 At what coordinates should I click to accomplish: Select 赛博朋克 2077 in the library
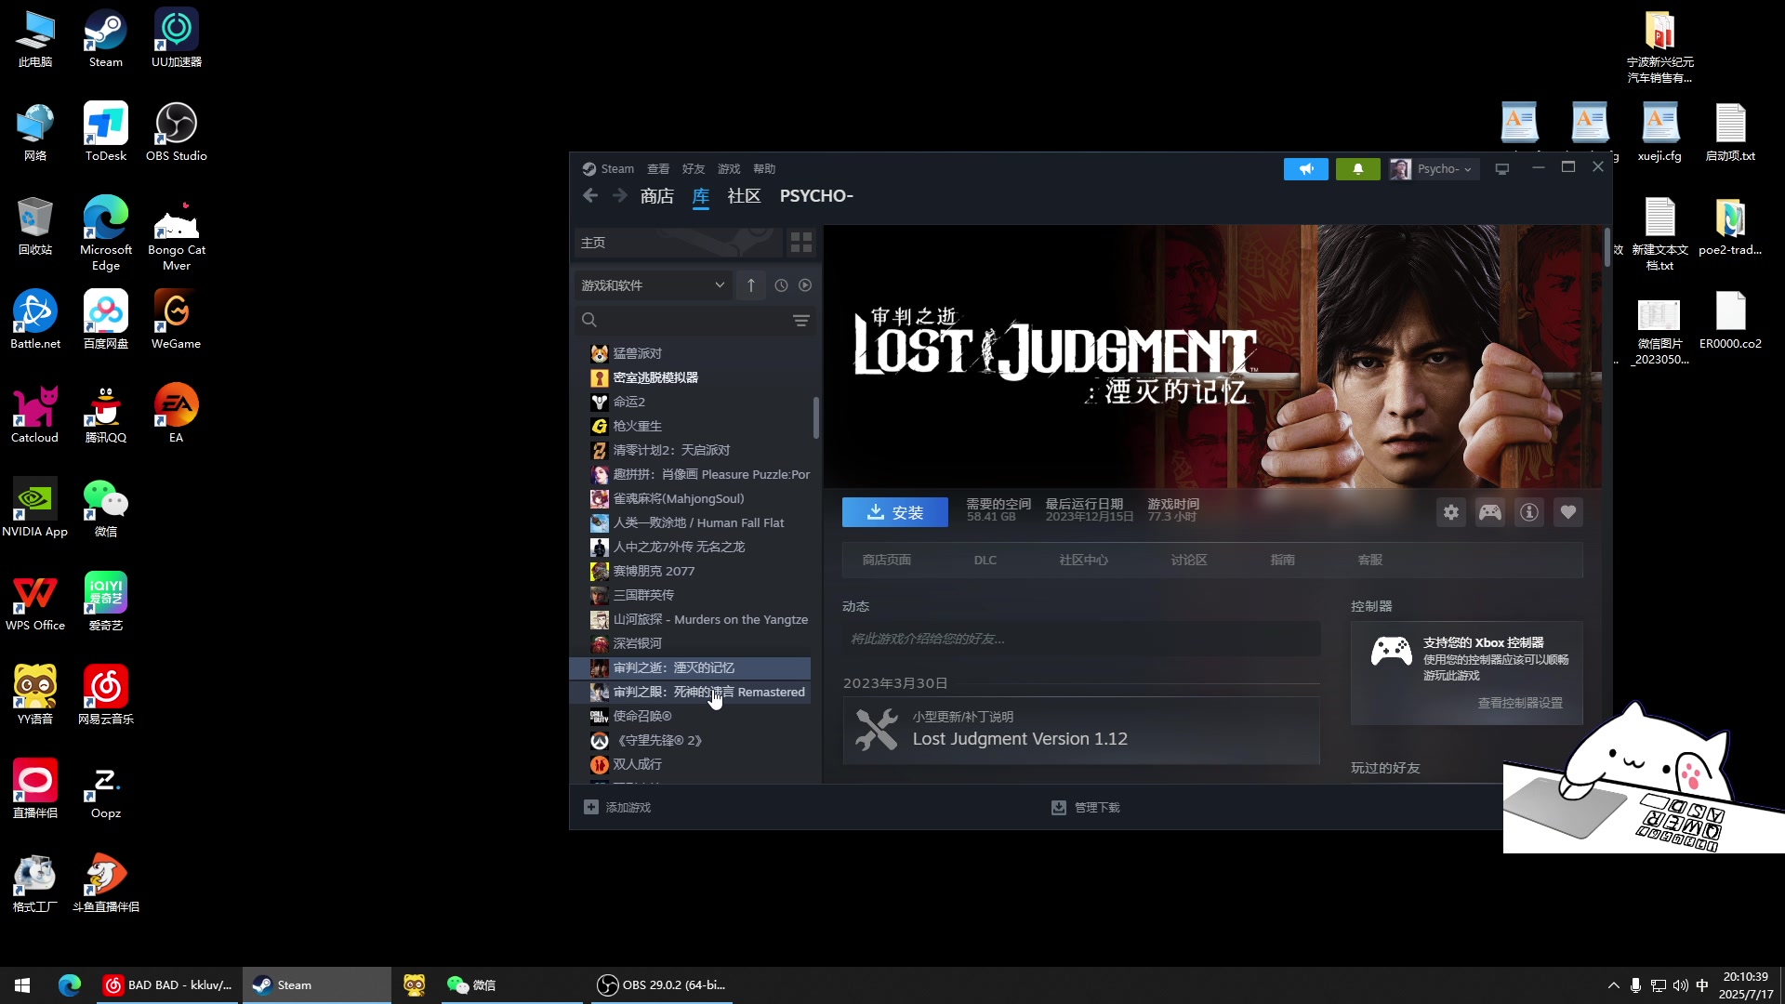click(690, 571)
